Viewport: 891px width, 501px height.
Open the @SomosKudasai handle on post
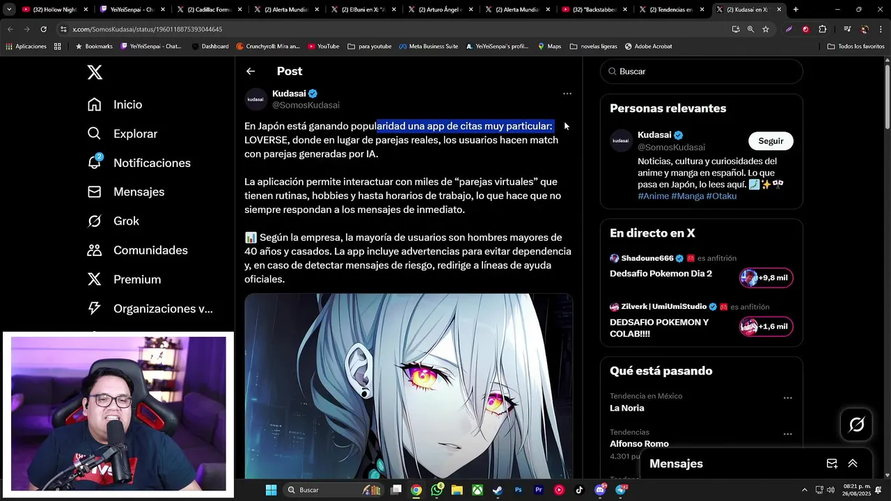[306, 105]
